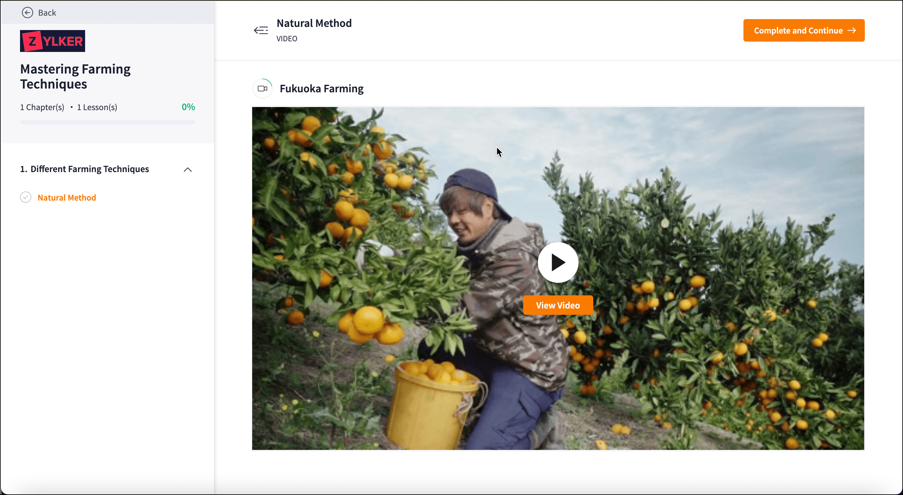The width and height of the screenshot is (903, 495).
Task: Click the Fukuoka Farming video thumbnail
Action: [x=558, y=278]
